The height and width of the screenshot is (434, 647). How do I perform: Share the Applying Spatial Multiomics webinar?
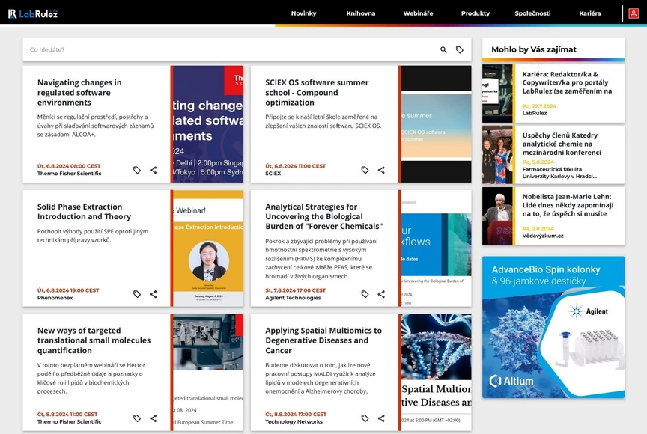click(381, 418)
